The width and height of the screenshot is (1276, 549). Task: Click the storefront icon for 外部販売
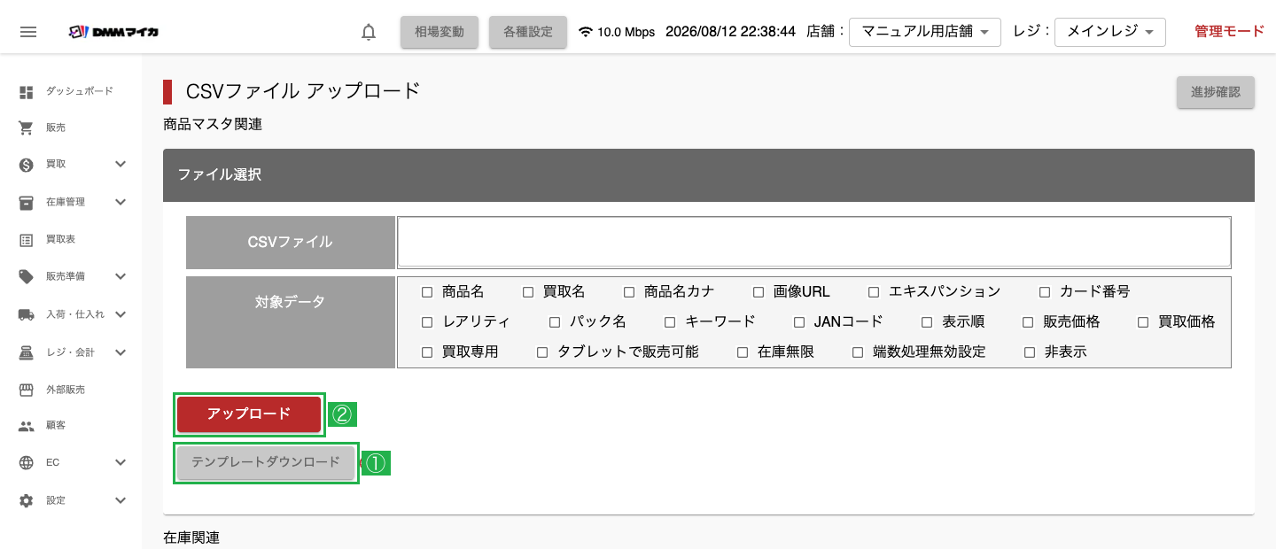click(x=27, y=390)
